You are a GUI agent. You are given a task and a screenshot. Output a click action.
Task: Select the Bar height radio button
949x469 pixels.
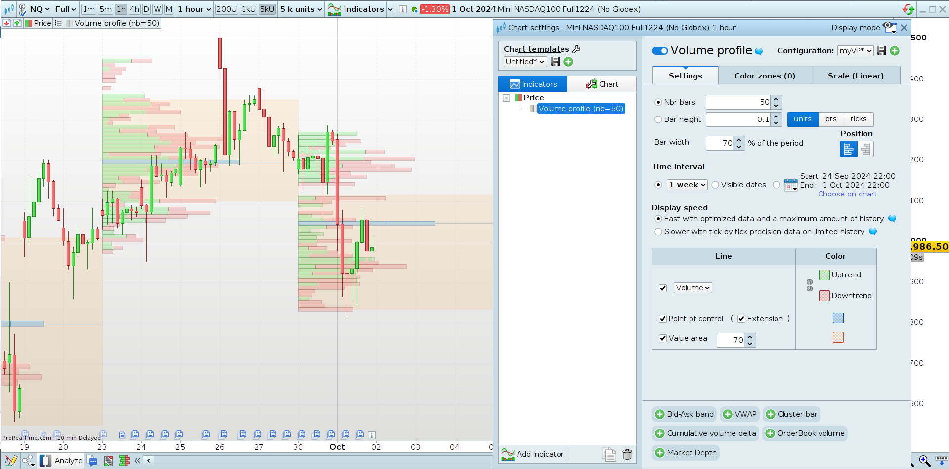658,119
